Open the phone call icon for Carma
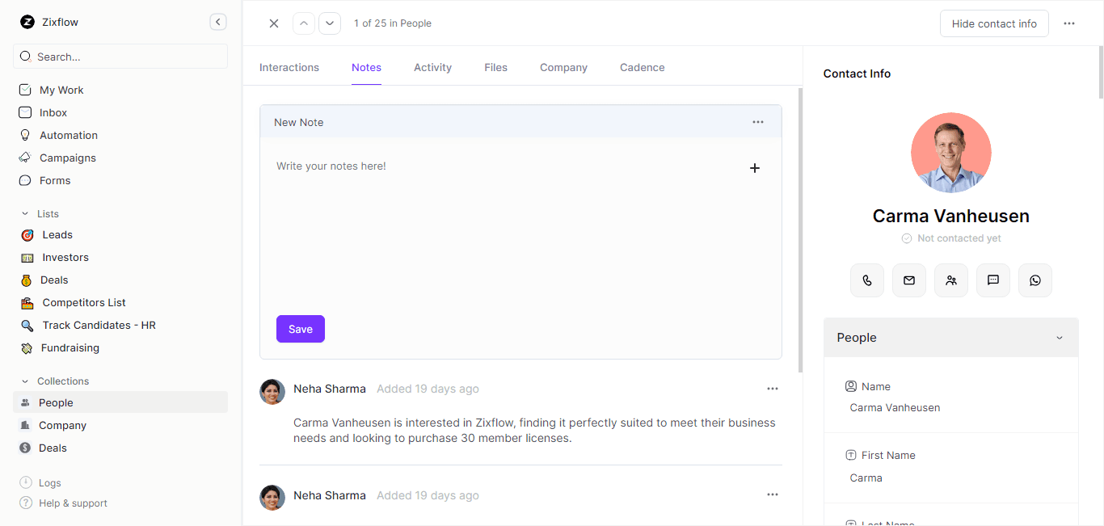 click(867, 280)
